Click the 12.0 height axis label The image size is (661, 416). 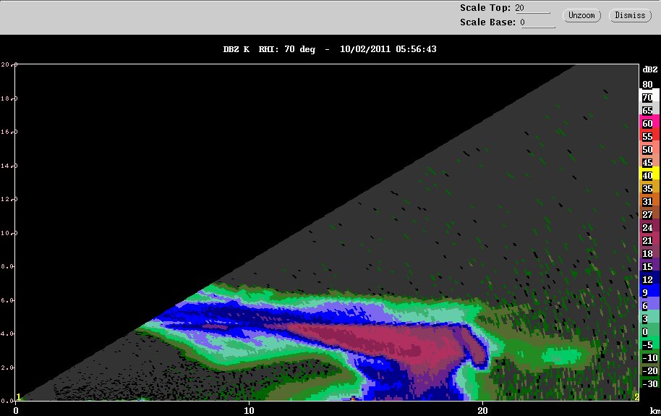click(x=9, y=199)
